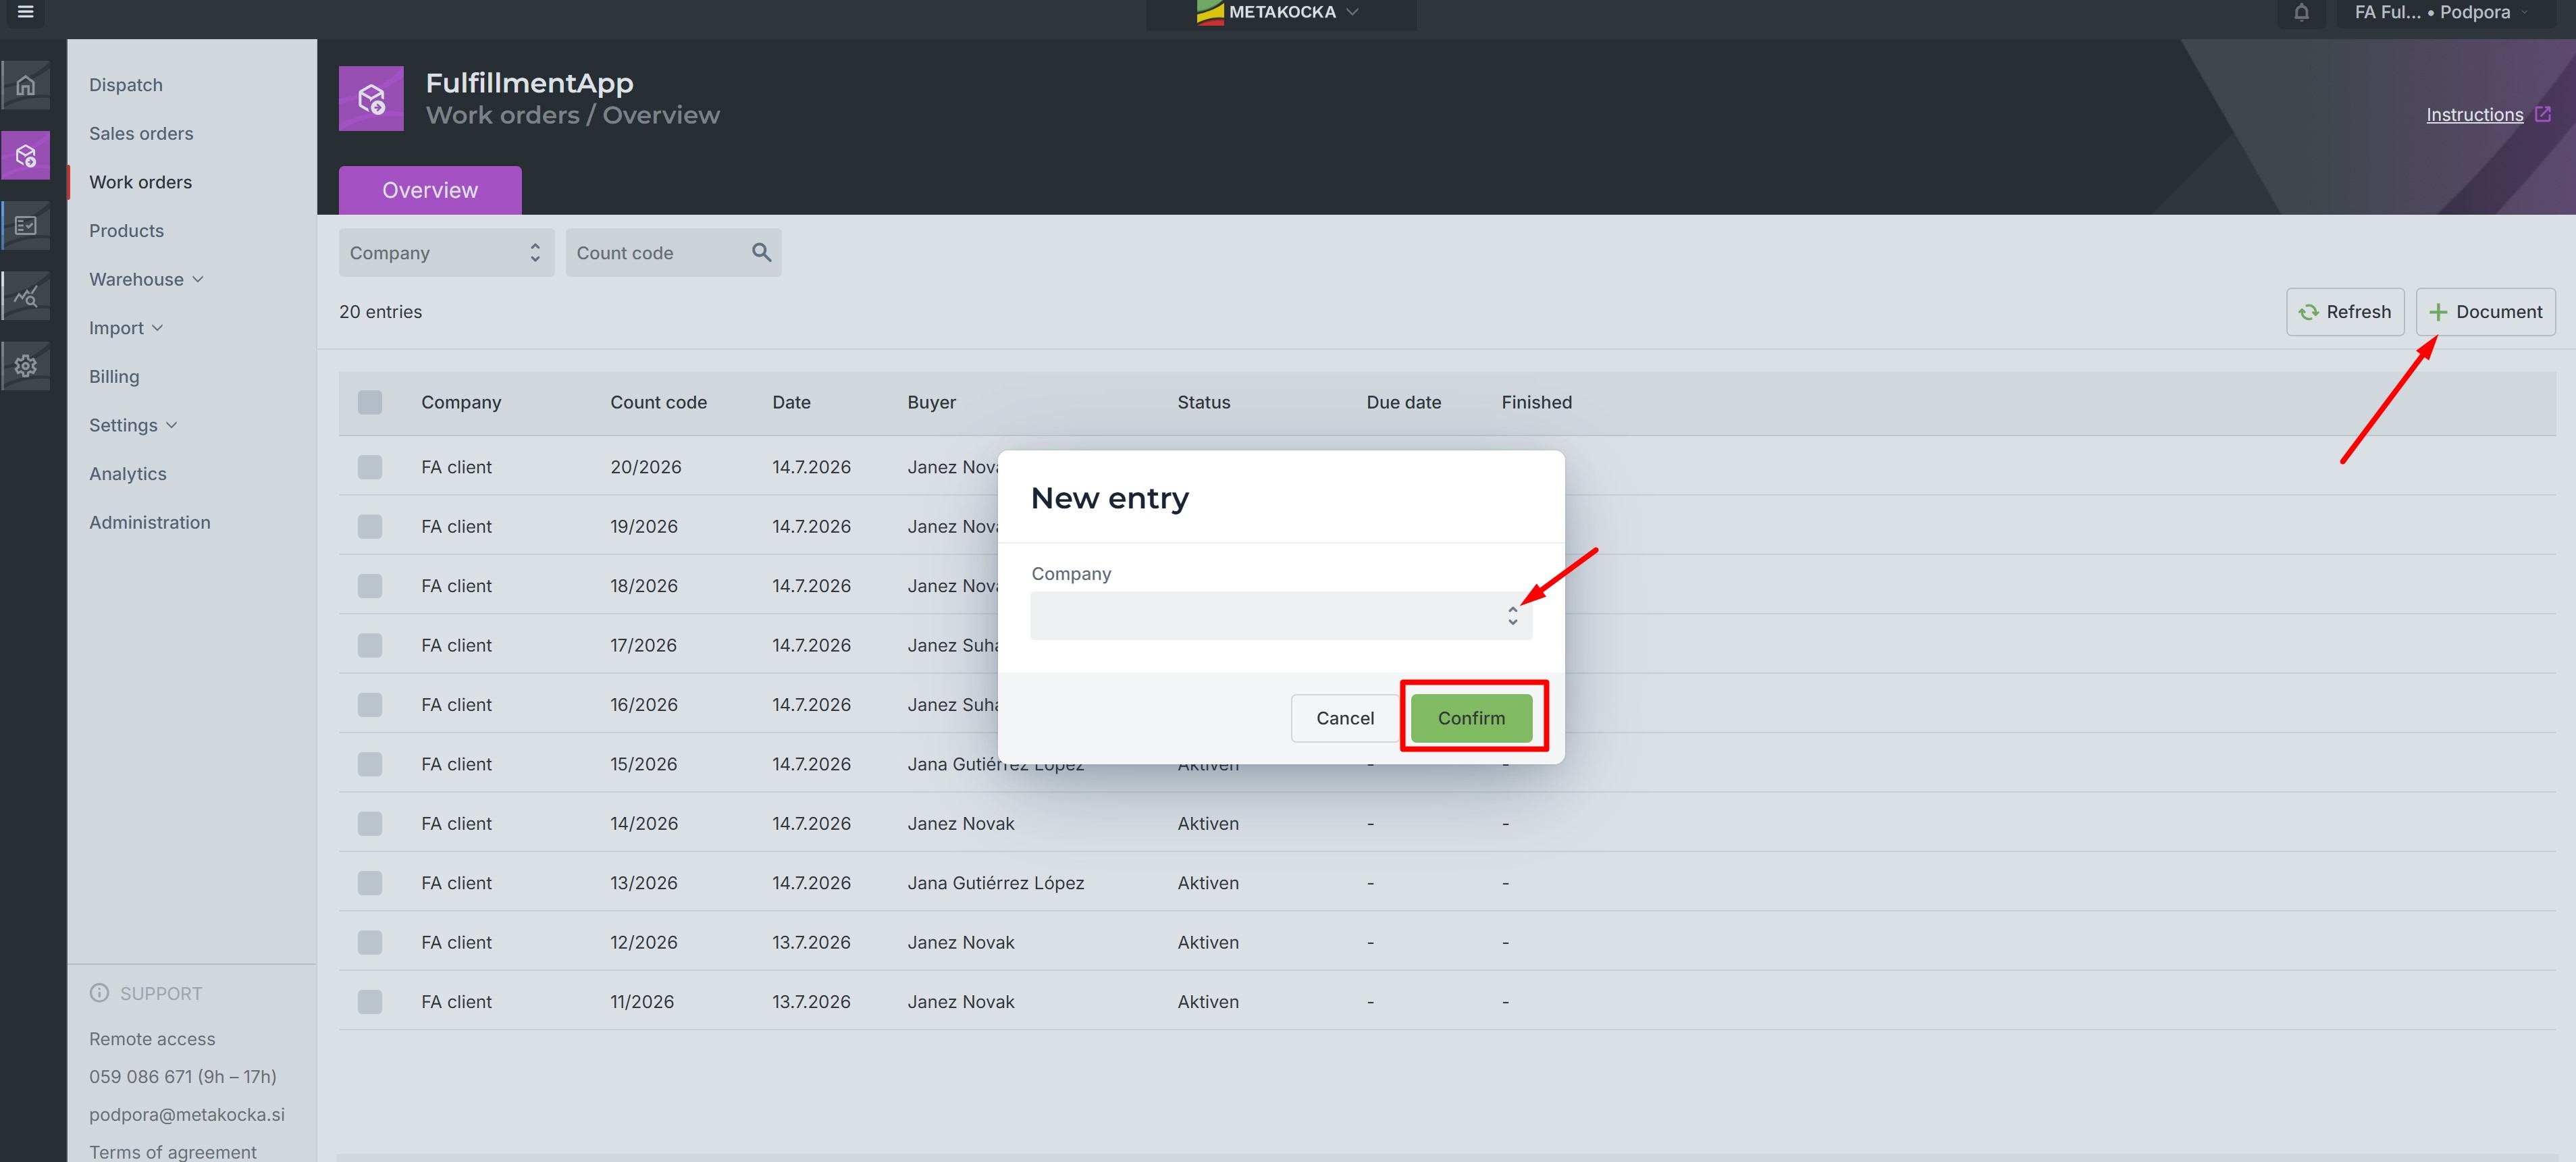Click the Refresh button

(2345, 312)
